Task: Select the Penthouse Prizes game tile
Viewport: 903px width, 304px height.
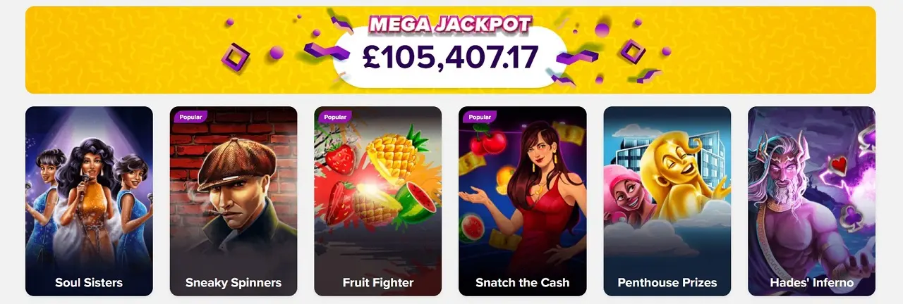Action: coord(667,201)
